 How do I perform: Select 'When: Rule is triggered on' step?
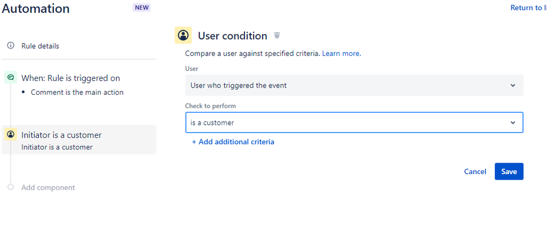click(71, 78)
